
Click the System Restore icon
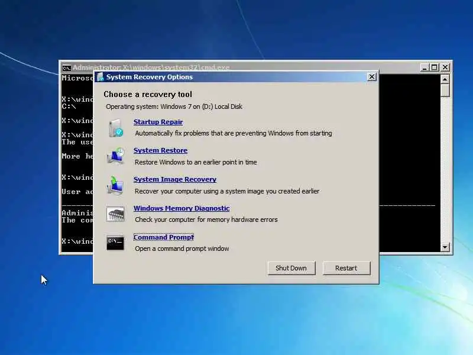(115, 156)
